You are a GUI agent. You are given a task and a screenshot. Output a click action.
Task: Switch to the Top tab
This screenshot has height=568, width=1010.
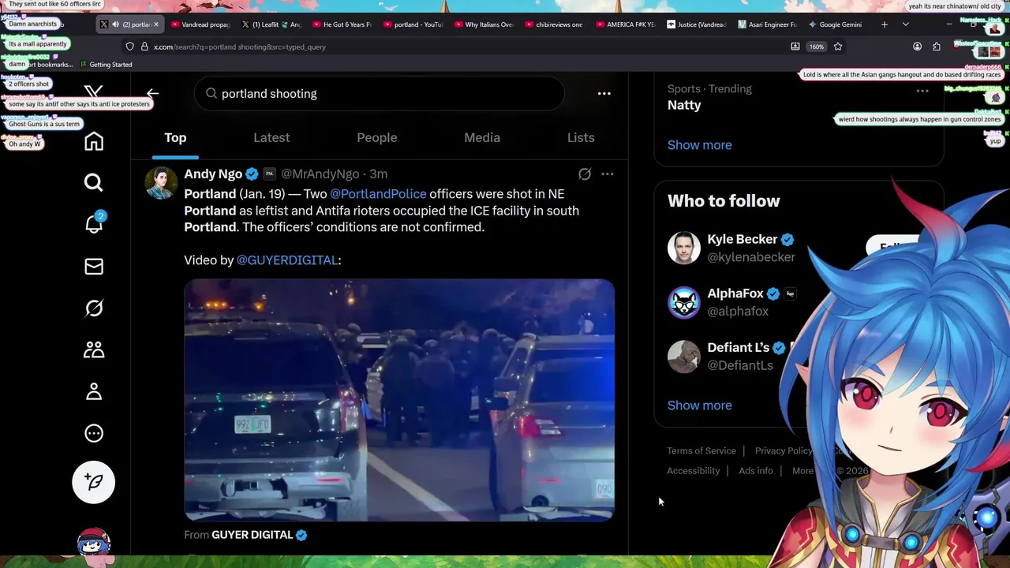pyautogui.click(x=175, y=137)
